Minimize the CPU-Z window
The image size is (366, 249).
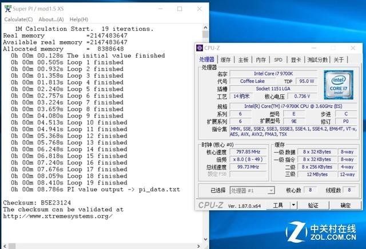pos(314,48)
